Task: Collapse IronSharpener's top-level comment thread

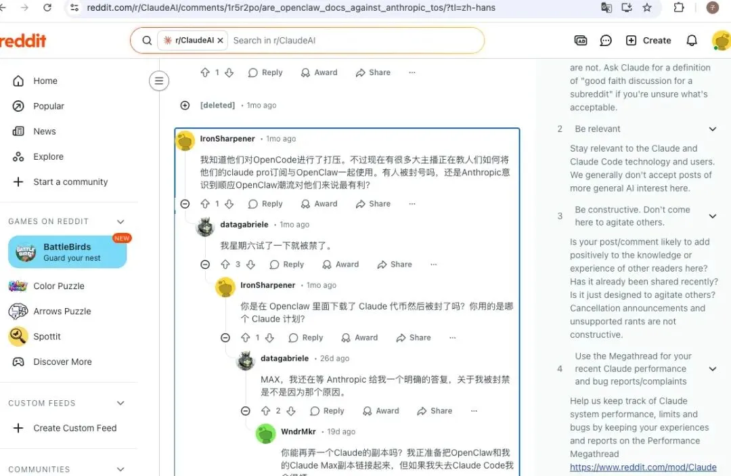Action: point(185,204)
